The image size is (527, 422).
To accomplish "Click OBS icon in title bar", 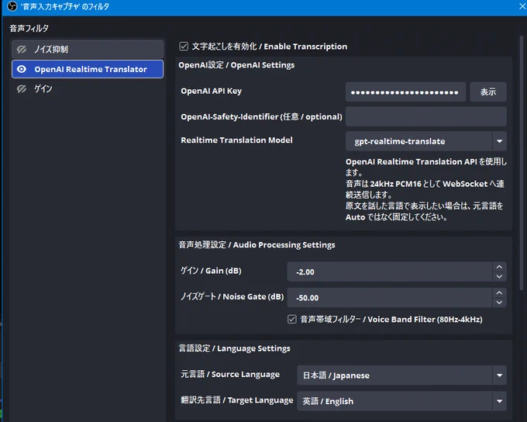I will click(12, 6).
